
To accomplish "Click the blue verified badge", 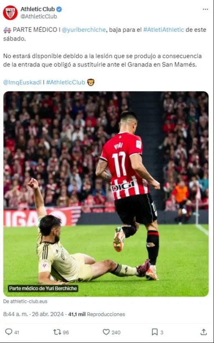I will click(x=59, y=9).
